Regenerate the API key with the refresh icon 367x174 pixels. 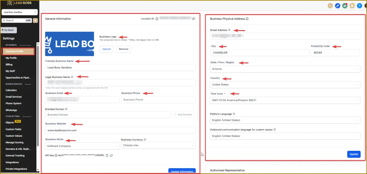(x=111, y=155)
